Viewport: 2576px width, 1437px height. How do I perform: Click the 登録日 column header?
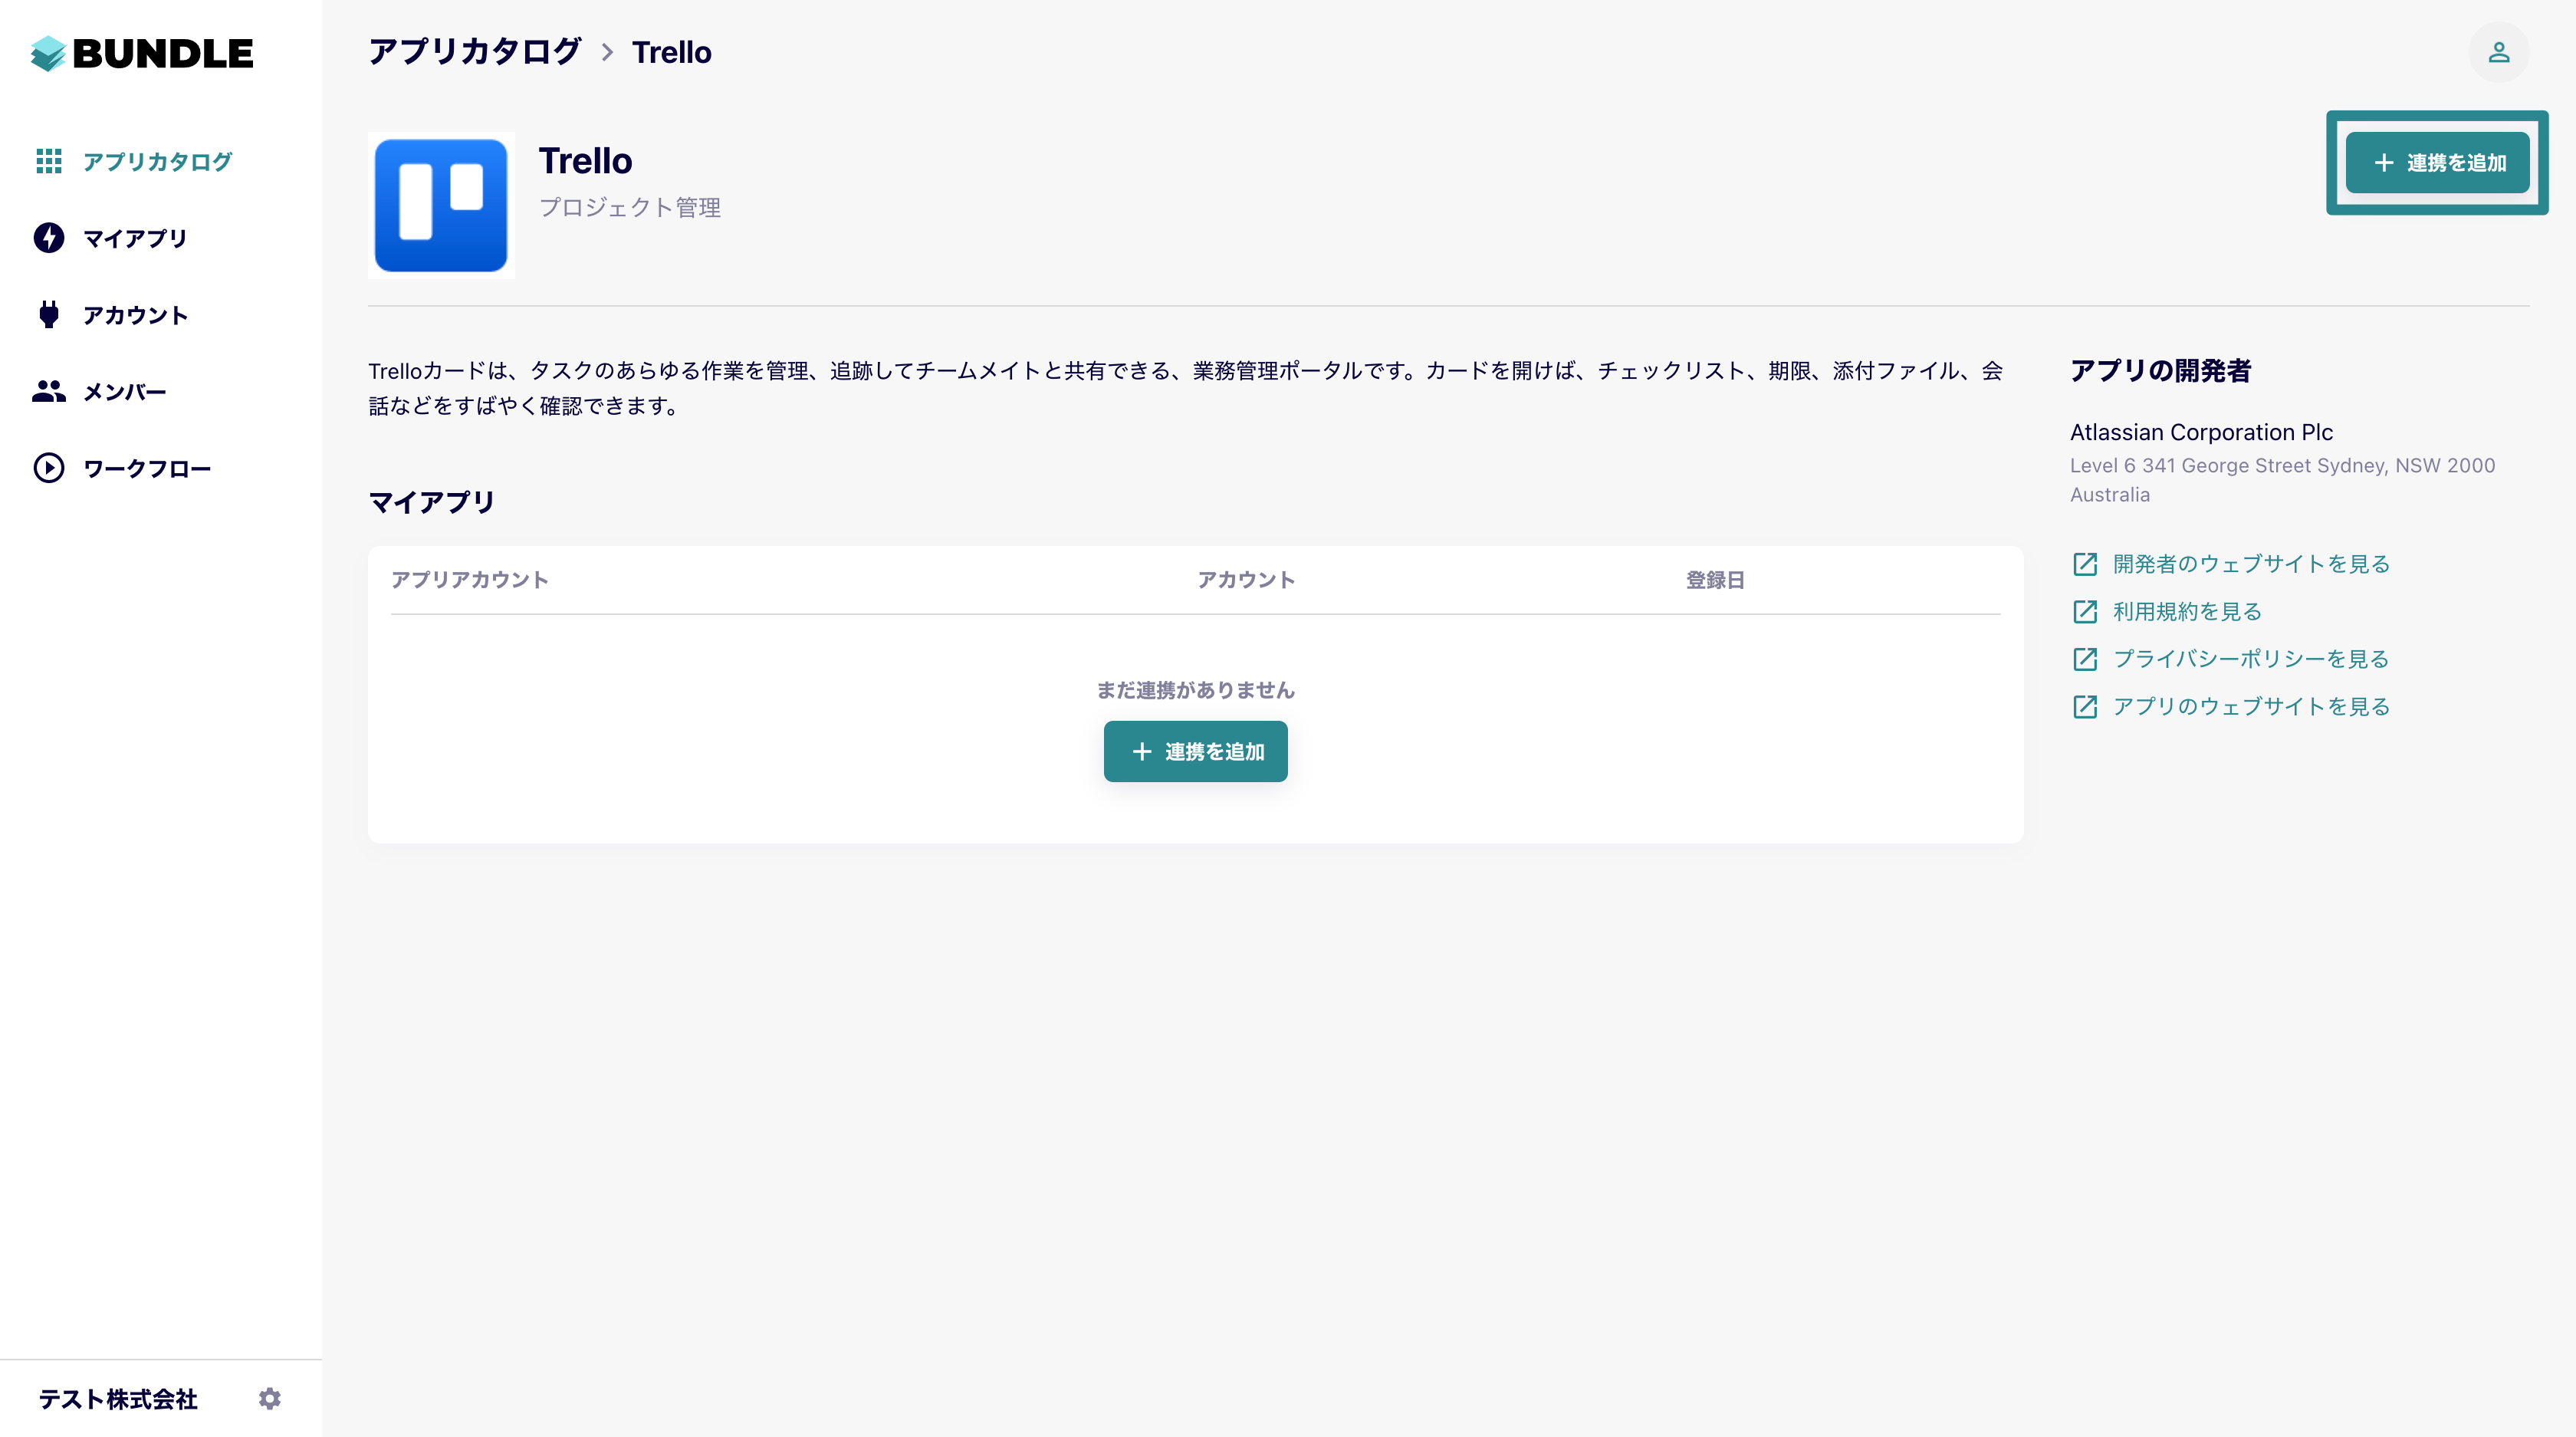tap(1715, 580)
